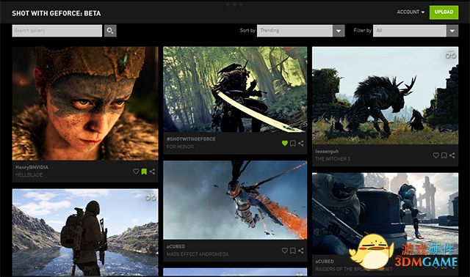The height and width of the screenshot is (277, 470).
Task: Open Henry@NVIDIA user profile
Action: pos(32,167)
